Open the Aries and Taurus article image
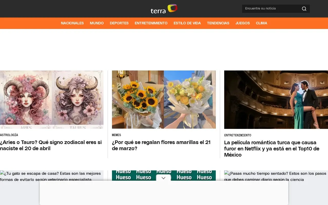The image size is (328, 205). 52,99
